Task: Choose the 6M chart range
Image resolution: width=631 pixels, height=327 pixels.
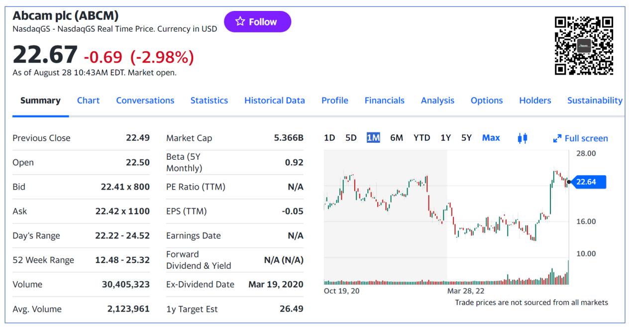Action: pyautogui.click(x=397, y=138)
